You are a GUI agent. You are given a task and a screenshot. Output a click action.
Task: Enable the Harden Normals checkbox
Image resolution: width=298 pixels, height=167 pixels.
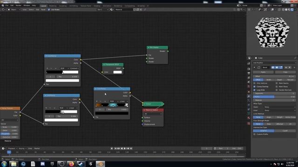point(277,90)
